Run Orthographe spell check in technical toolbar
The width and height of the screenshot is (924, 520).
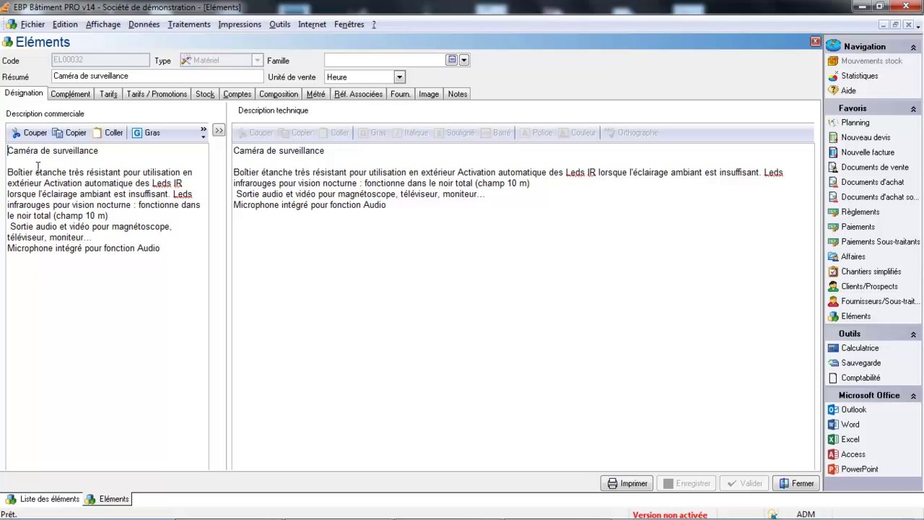click(x=631, y=133)
